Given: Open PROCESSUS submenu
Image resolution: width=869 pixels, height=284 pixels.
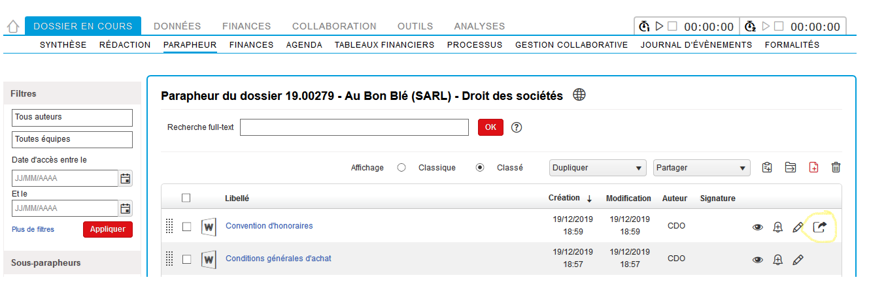Looking at the screenshot, I should coord(475,45).
